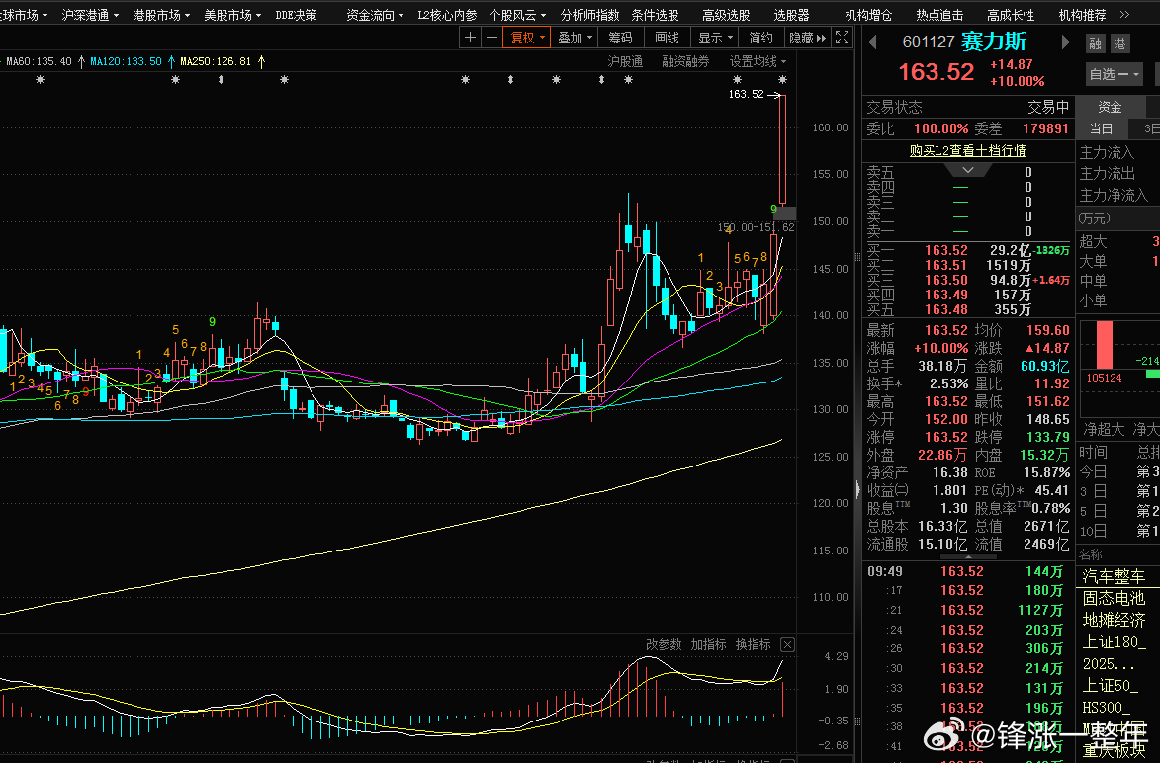Click stock name 赛力斯 header
The image size is (1160, 763).
pos(994,42)
